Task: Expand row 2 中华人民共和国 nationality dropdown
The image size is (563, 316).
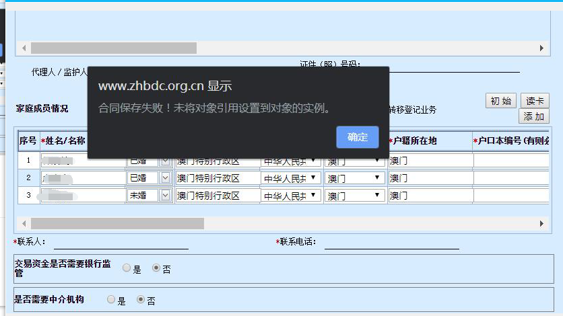Action: (312, 178)
